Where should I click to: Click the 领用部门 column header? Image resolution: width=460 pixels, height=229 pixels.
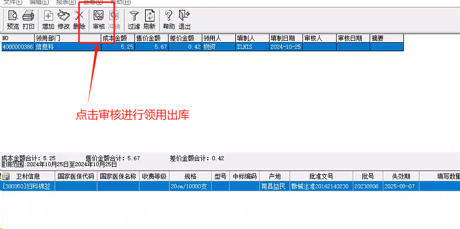click(68, 38)
